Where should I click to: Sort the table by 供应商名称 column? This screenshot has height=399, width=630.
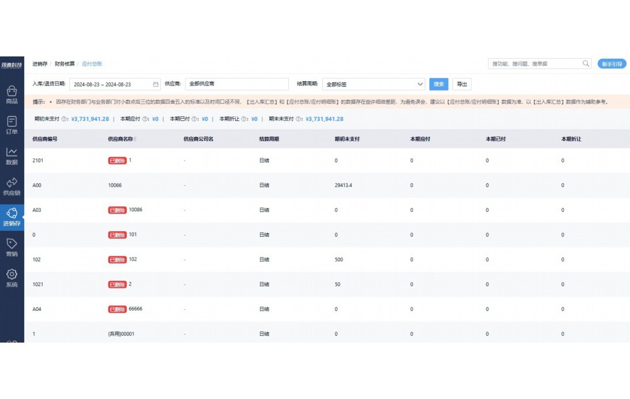pos(135,139)
